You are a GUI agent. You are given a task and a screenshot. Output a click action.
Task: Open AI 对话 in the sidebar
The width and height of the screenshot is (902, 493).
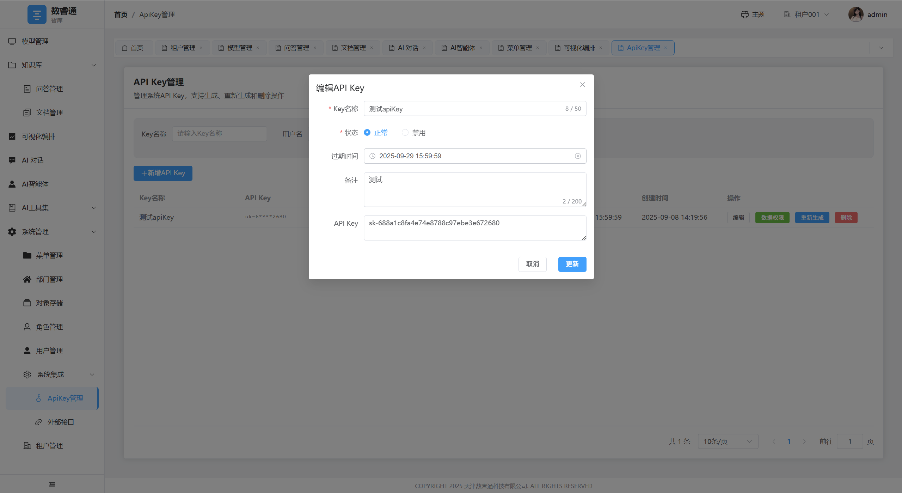click(33, 160)
